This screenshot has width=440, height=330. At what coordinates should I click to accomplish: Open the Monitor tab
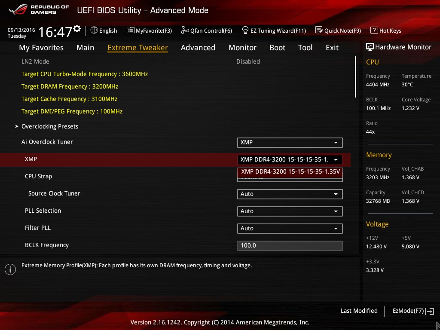[242, 48]
